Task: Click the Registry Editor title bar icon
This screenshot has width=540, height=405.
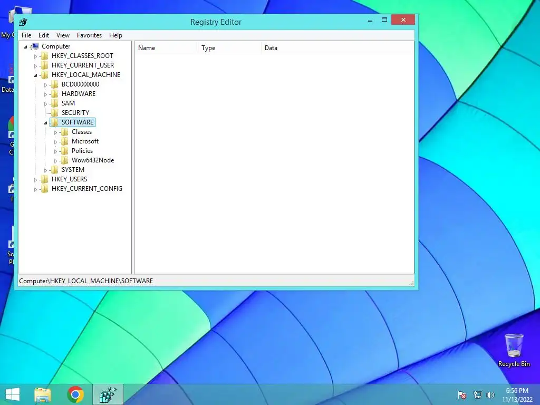Action: click(23, 22)
